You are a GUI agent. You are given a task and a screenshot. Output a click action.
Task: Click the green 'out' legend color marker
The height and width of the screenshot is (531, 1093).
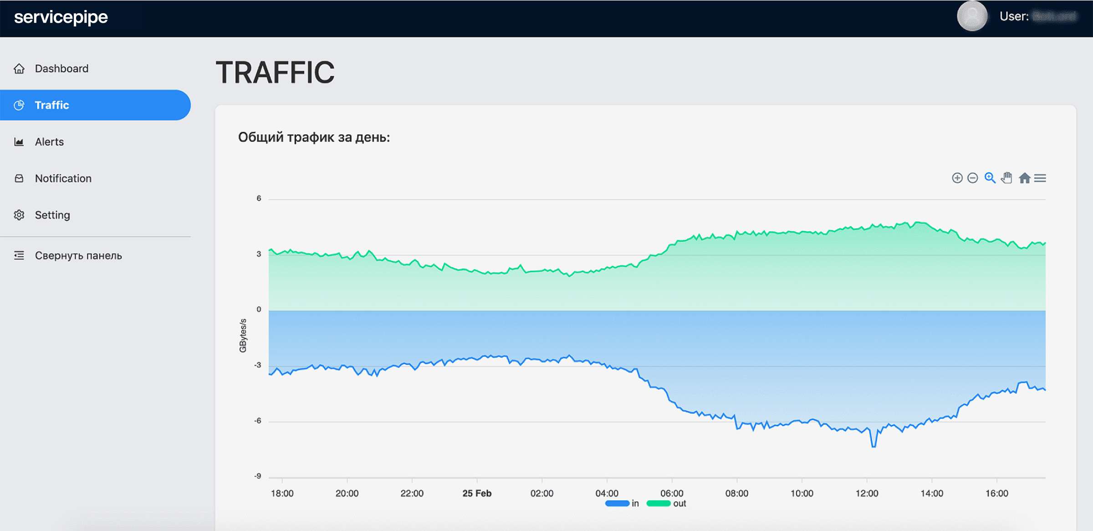pyautogui.click(x=658, y=503)
